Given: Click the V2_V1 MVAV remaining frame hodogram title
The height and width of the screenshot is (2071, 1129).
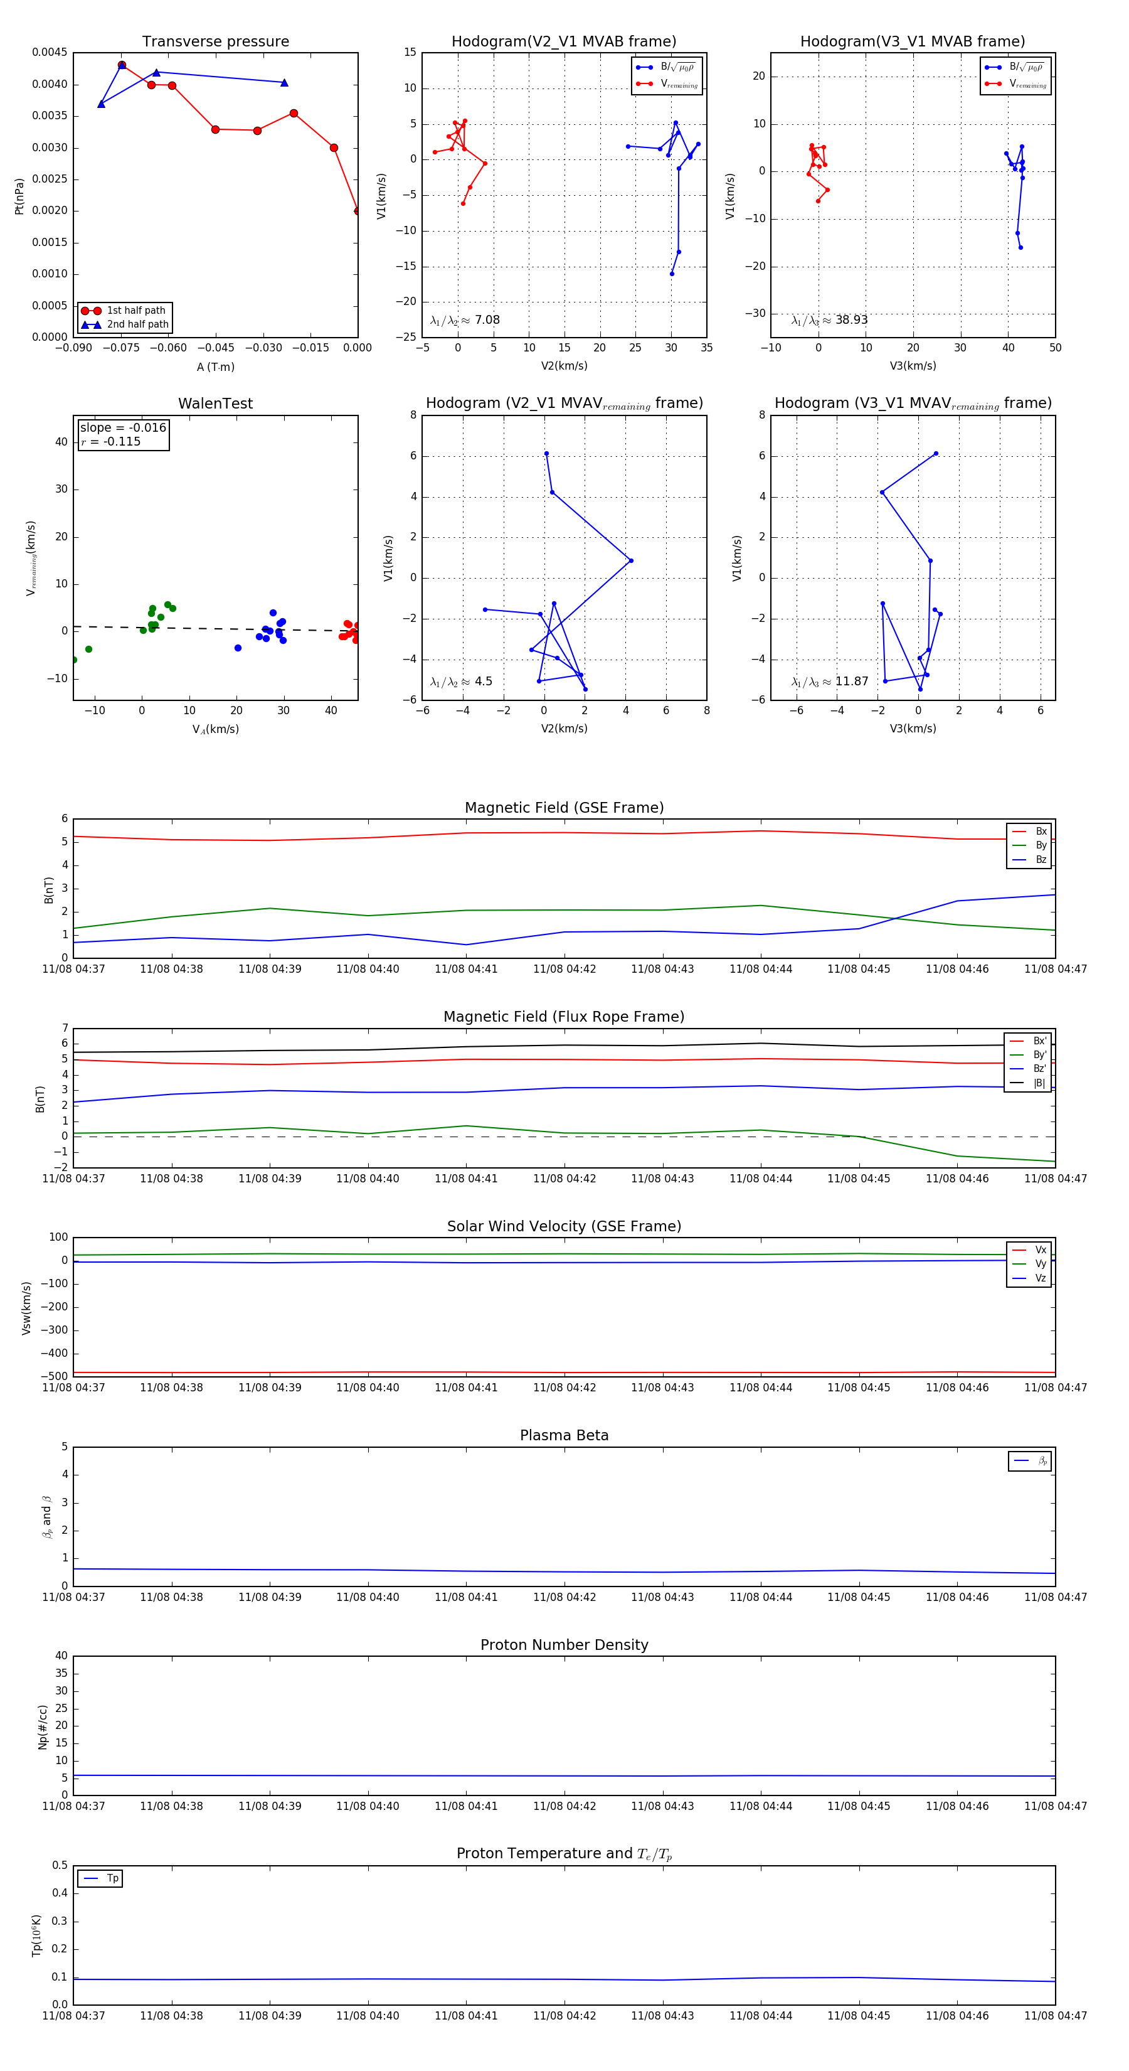Looking at the screenshot, I should 564,404.
